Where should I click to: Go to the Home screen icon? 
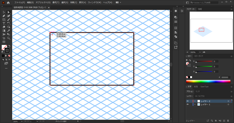(8, 2)
